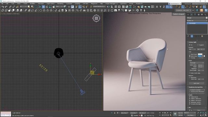
Task: Open the Intensity units dropdown
Action: (201, 49)
